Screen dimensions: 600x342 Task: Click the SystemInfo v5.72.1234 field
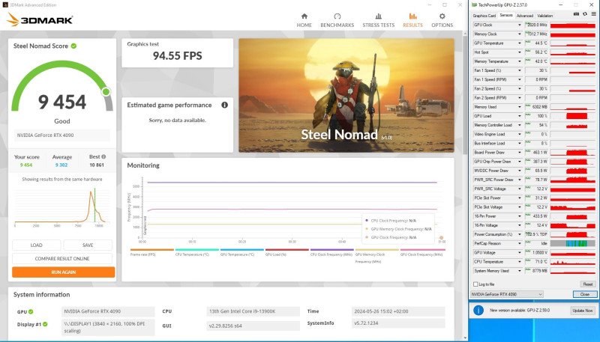(398, 323)
